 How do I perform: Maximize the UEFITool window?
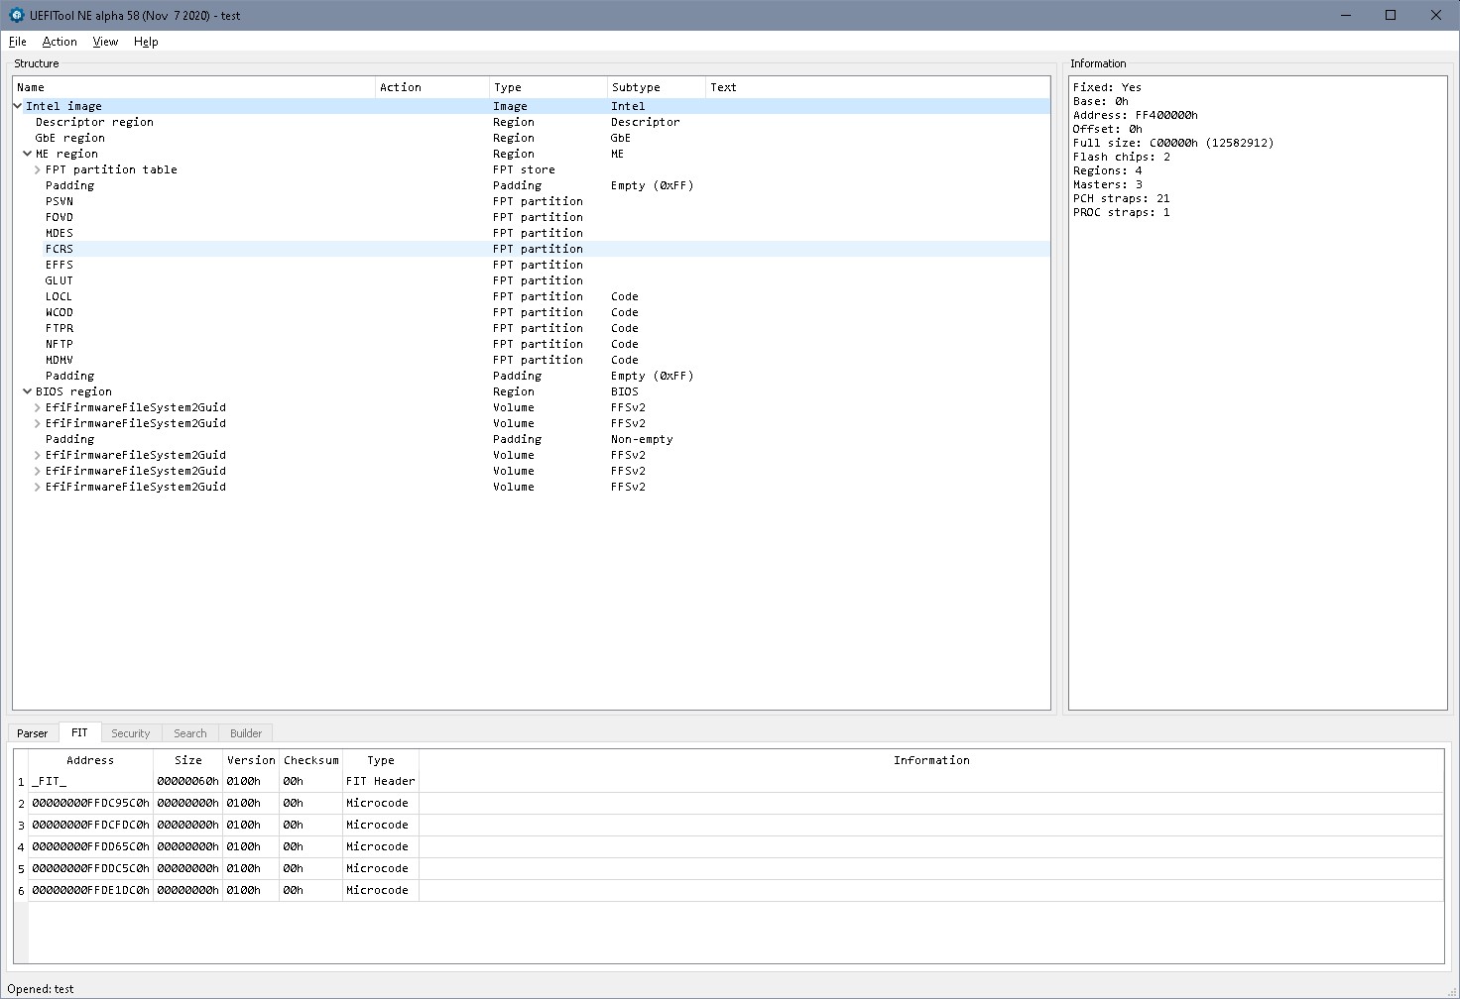point(1391,15)
